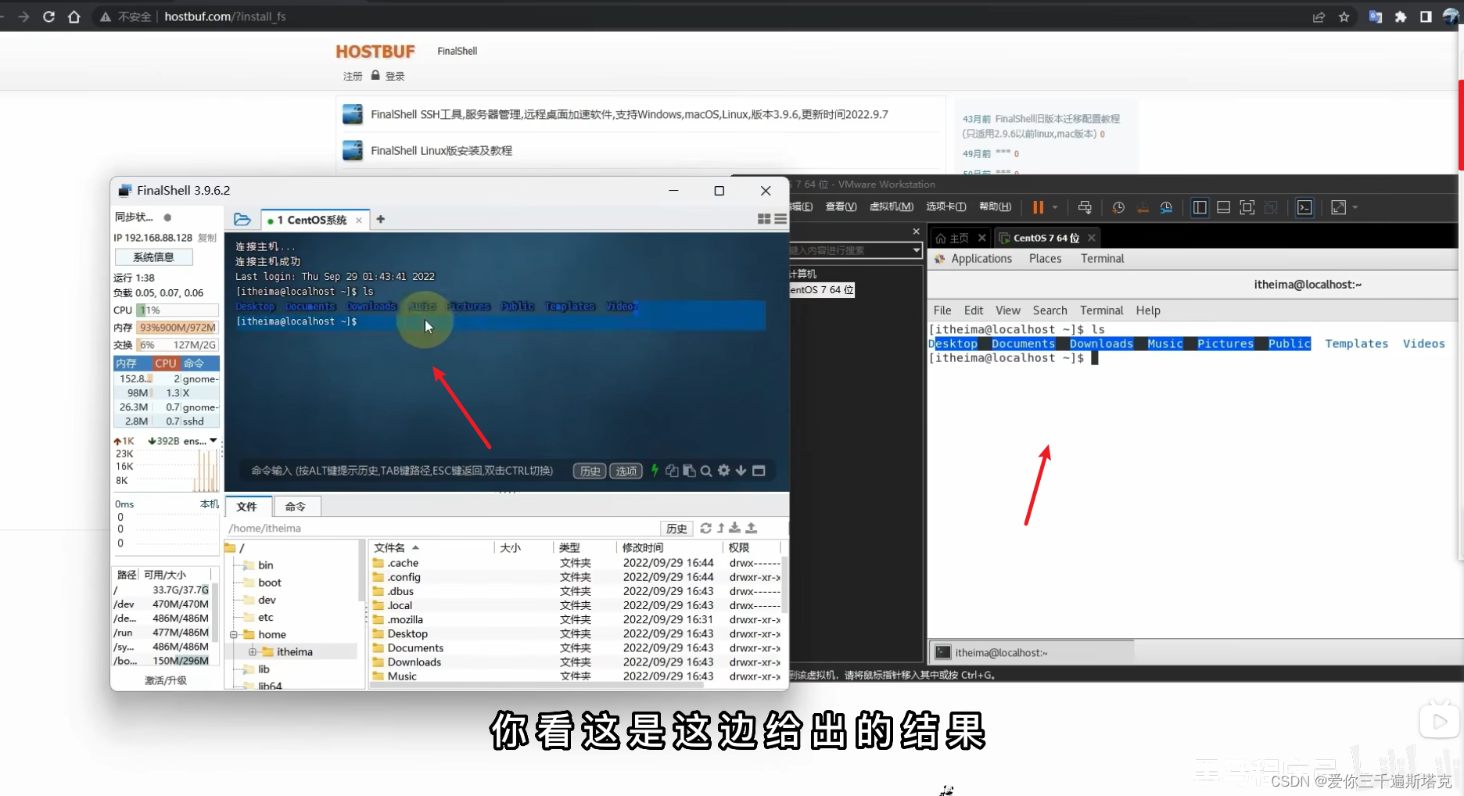Click the download icon in file panel toolbar
The width and height of the screenshot is (1464, 796).
(x=735, y=528)
